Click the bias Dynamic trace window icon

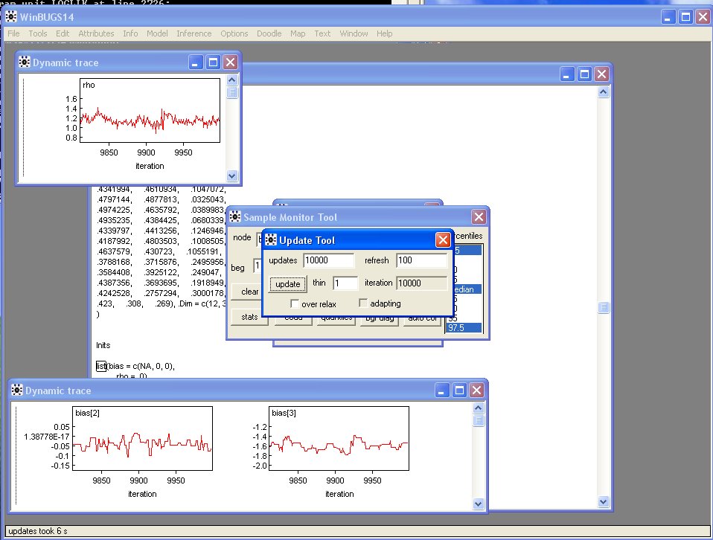tap(17, 390)
